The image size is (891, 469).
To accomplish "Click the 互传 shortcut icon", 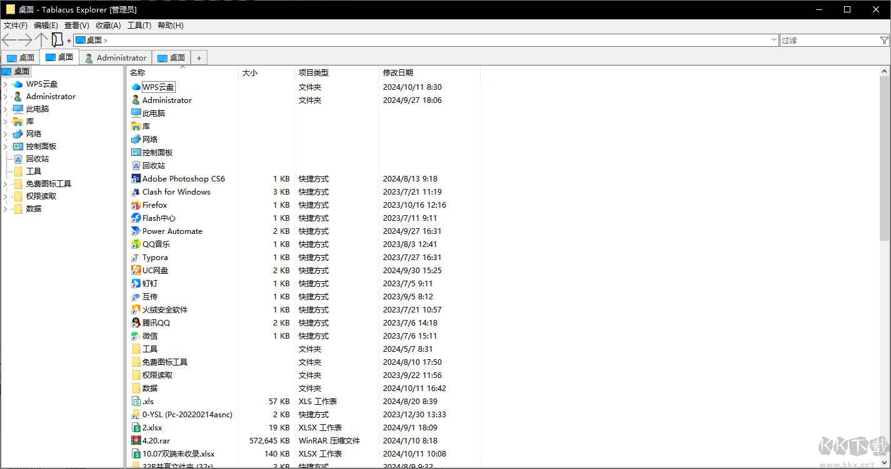I will coord(136,297).
